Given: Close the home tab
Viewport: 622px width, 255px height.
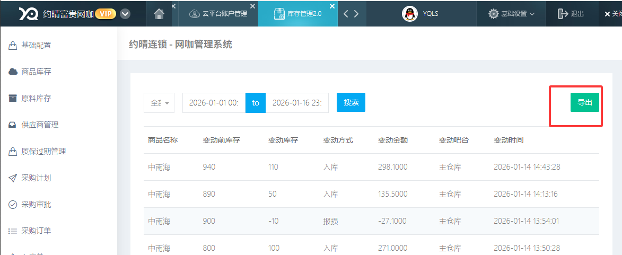Looking at the screenshot, I should [173, 6].
